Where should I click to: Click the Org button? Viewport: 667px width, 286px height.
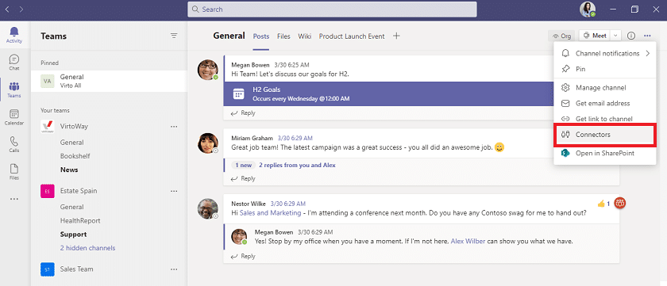[x=561, y=36]
